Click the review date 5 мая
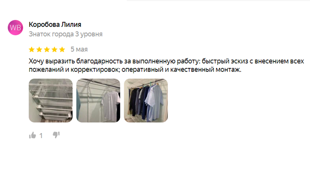This screenshot has width=310, height=195. (79, 49)
